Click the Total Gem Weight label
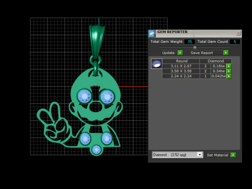This screenshot has height=189, width=252. (x=166, y=41)
